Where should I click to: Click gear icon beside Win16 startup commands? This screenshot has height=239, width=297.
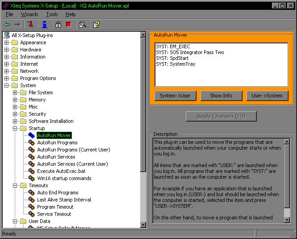31,178
